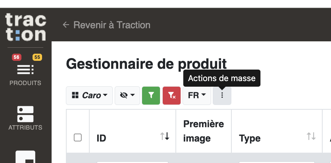
Task: Open the Attributs sidebar section
Action: coord(25,118)
